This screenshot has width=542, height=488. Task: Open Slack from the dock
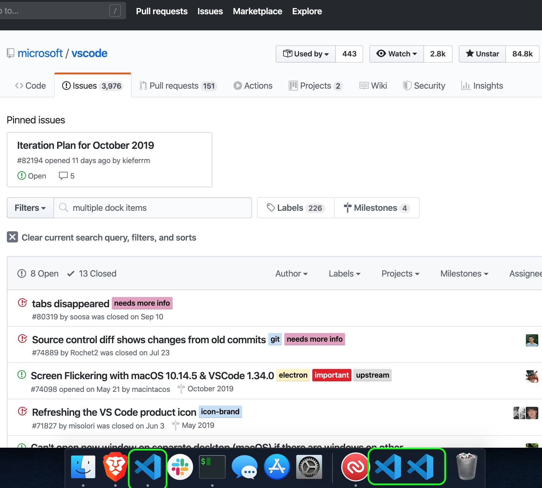pyautogui.click(x=180, y=467)
